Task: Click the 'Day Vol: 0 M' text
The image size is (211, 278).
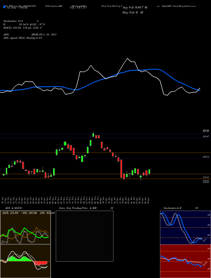Action: [x=133, y=13]
